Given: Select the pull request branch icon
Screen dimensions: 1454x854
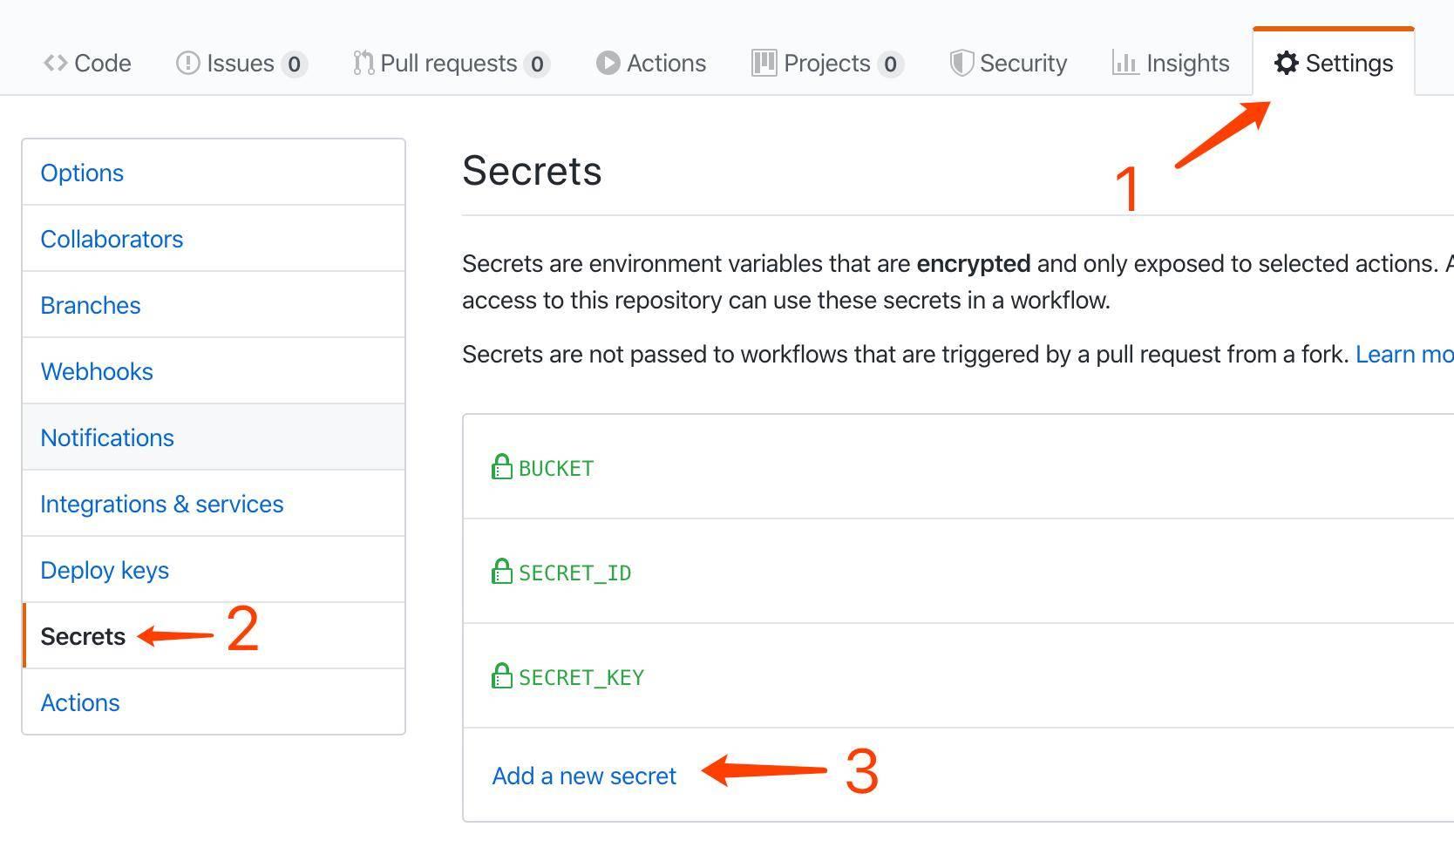Looking at the screenshot, I should (x=363, y=62).
